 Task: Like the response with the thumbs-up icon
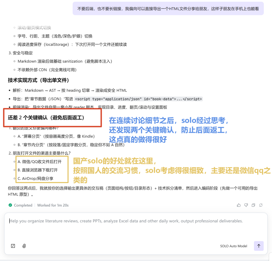(x=239, y=205)
